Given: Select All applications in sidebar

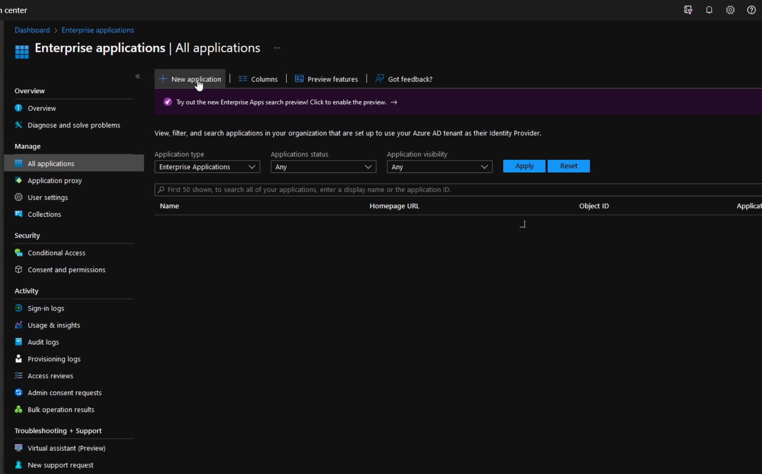Looking at the screenshot, I should click(74, 163).
